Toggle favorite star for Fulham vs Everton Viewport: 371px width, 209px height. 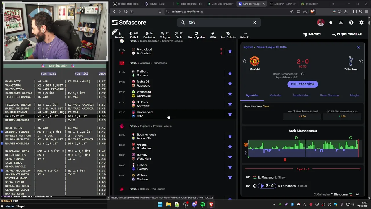coord(230,167)
